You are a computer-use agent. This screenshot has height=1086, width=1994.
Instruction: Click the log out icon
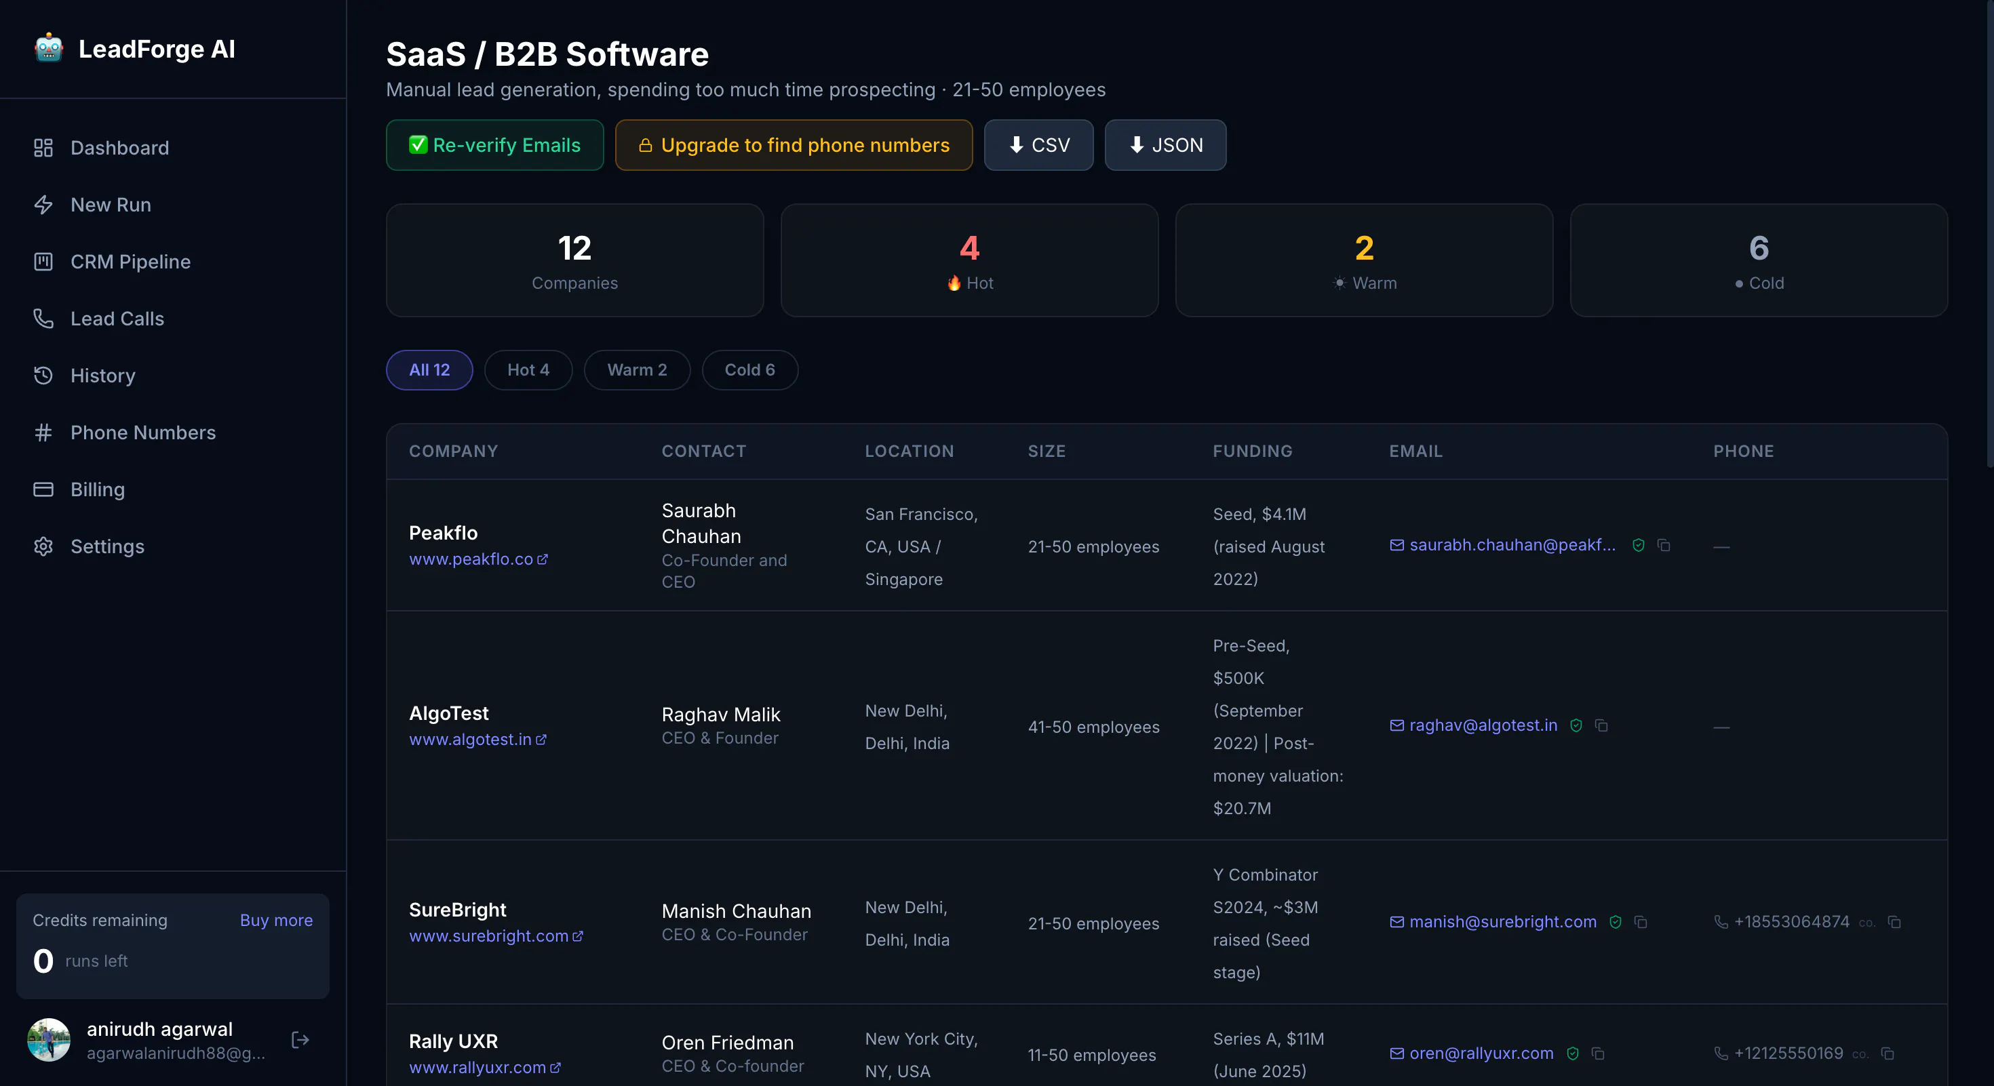[x=300, y=1041]
